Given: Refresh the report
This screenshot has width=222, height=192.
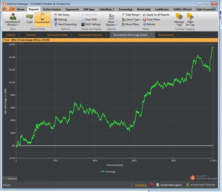Looking at the screenshot, I should point(149,24).
